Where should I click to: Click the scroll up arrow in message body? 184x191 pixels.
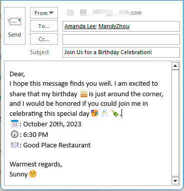(x=175, y=66)
